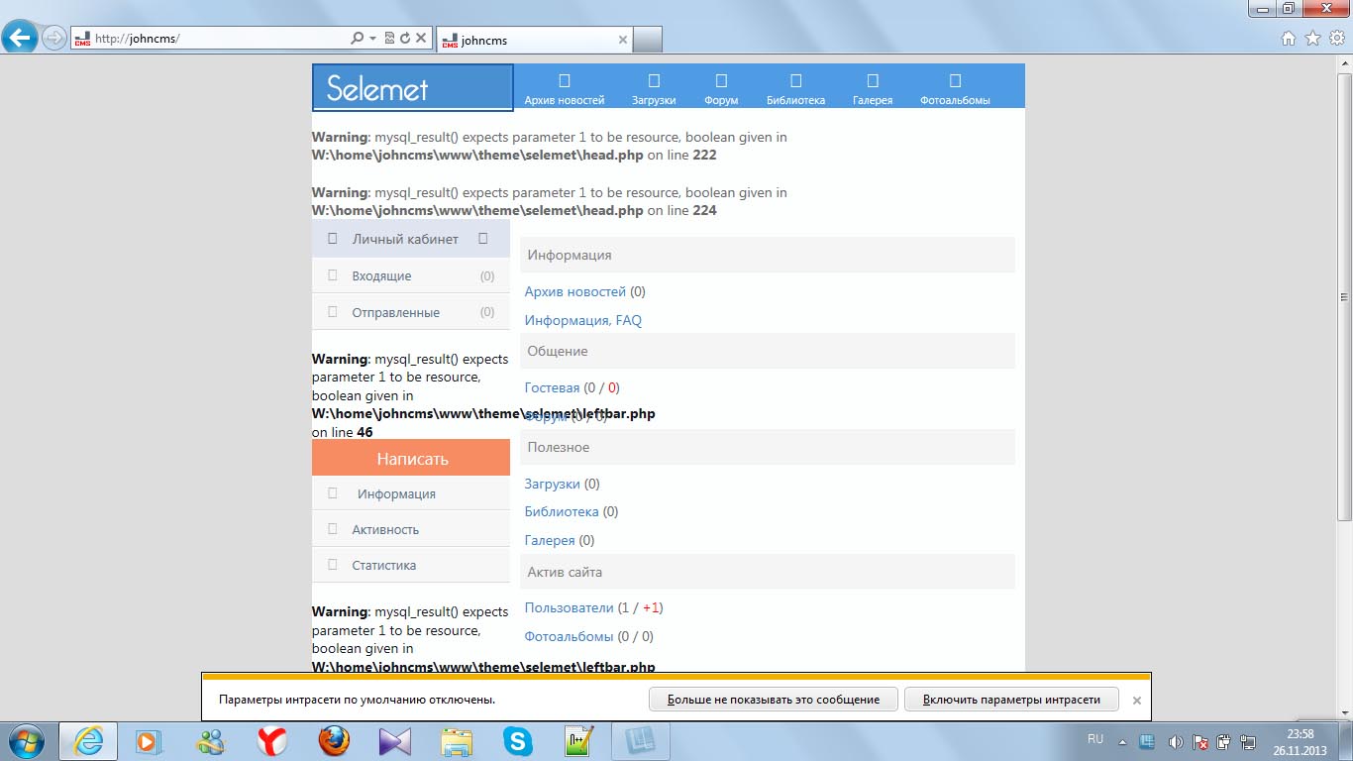Launch Firefox from the taskbar
Image resolution: width=1353 pixels, height=761 pixels.
click(334, 741)
